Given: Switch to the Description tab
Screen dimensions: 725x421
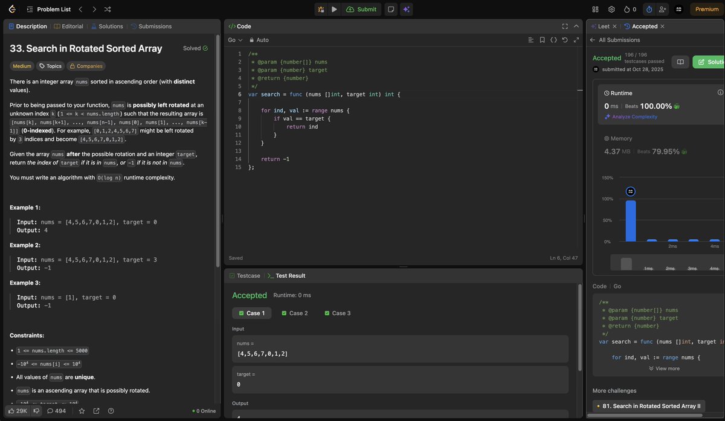Looking at the screenshot, I should 28,26.
